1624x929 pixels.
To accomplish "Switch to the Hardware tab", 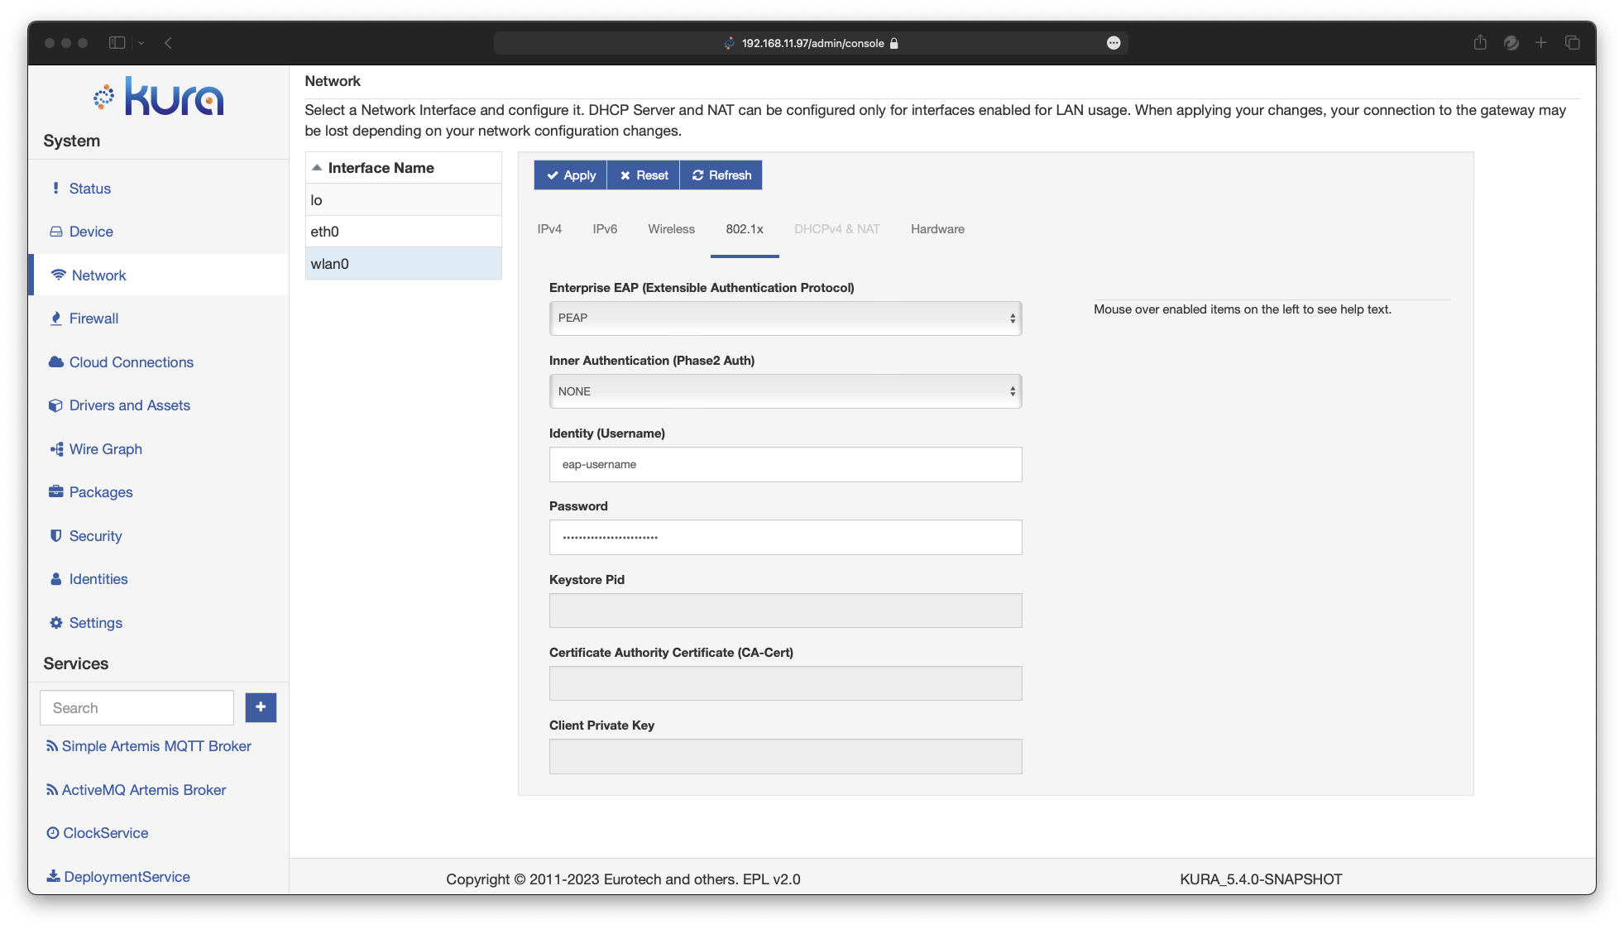I will (x=937, y=229).
